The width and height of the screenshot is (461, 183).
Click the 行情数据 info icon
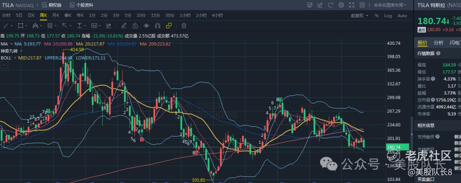pyautogui.click(x=438, y=53)
